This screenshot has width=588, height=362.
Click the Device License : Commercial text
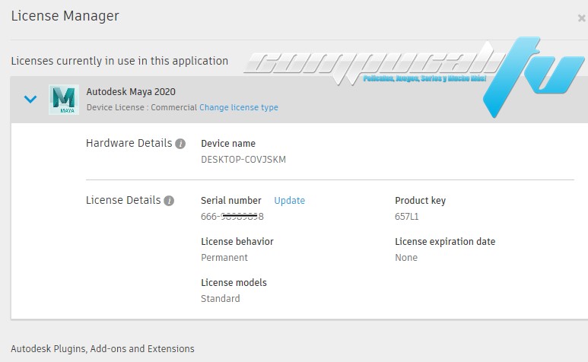pyautogui.click(x=141, y=108)
